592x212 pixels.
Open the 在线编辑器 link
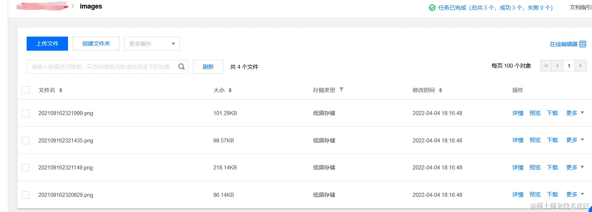pyautogui.click(x=564, y=44)
